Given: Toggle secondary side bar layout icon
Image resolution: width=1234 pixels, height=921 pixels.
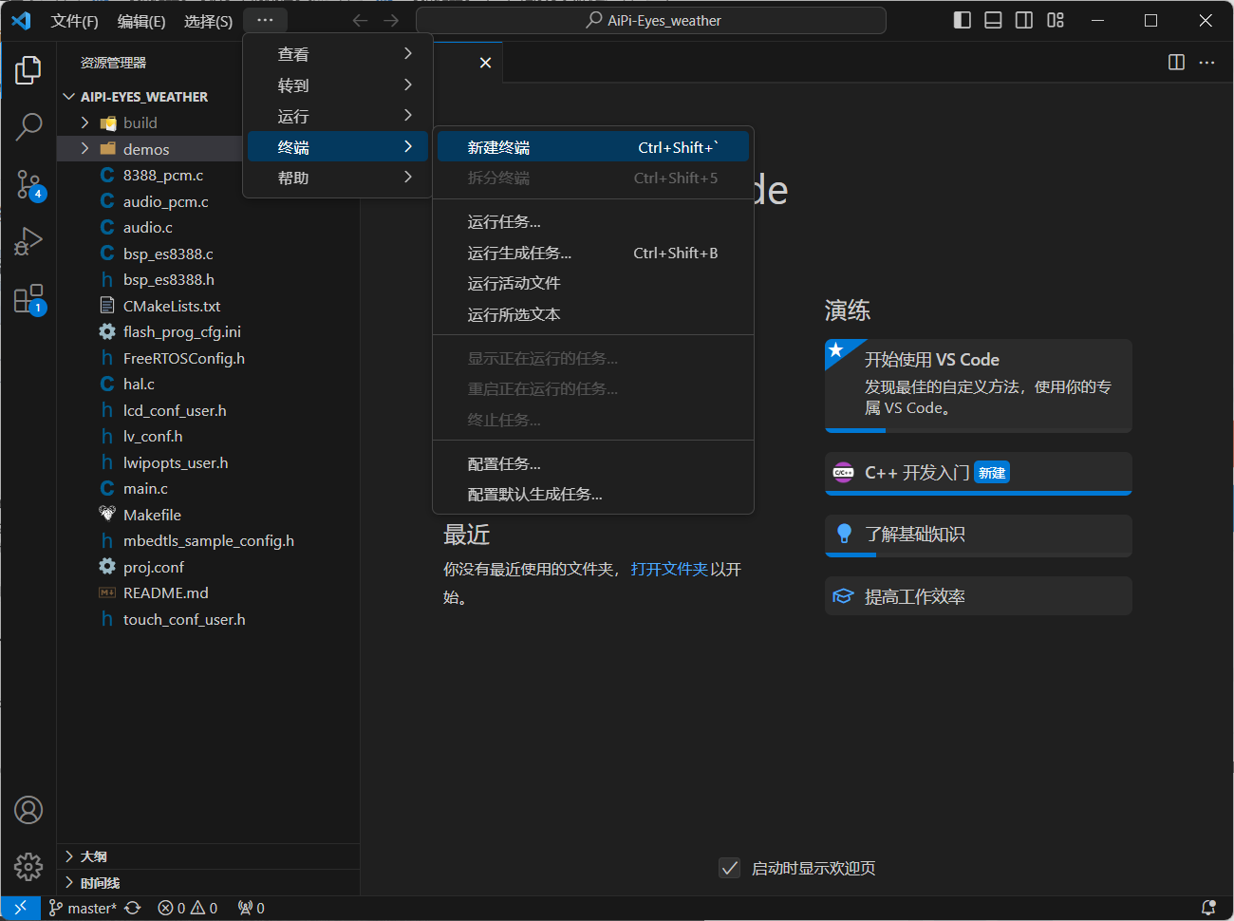Looking at the screenshot, I should 1024,20.
